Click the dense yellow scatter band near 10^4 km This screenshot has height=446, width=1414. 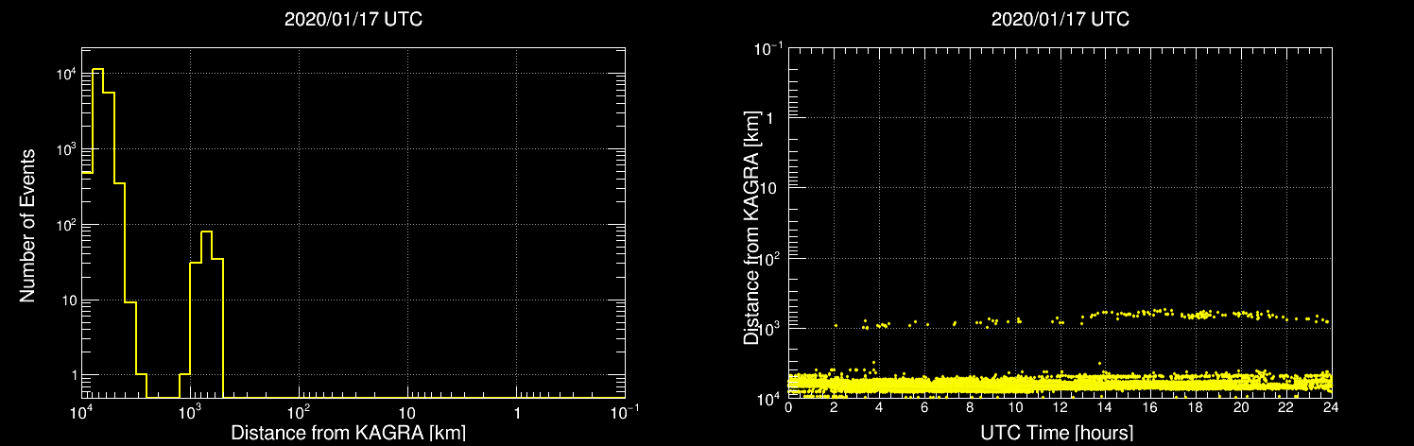pos(1060,384)
